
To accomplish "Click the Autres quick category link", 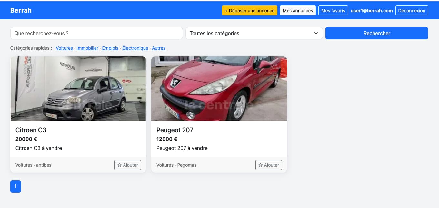I will (159, 48).
